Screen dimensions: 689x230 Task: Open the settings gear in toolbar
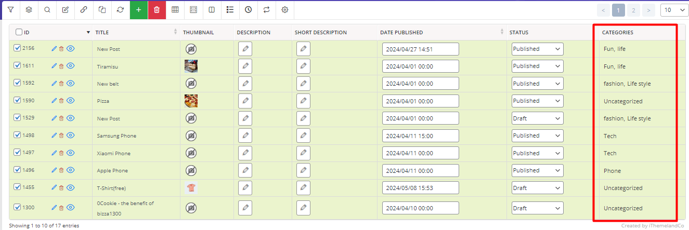point(284,10)
